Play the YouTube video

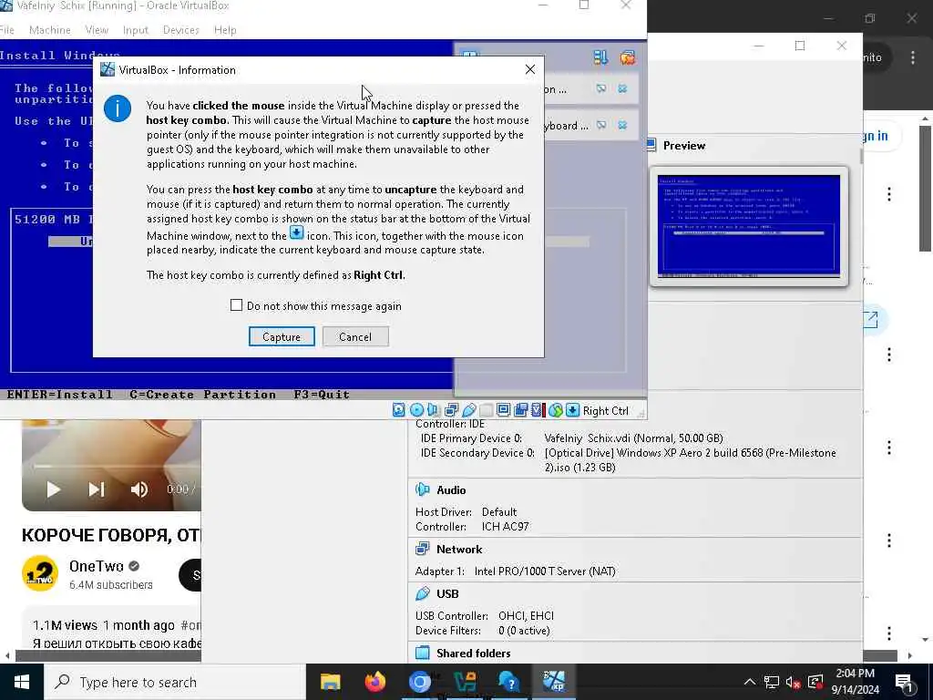click(54, 489)
